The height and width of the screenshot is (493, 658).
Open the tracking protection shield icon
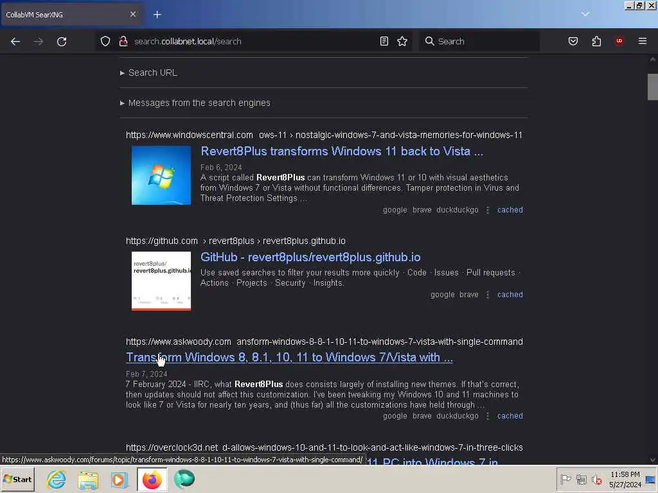point(105,41)
